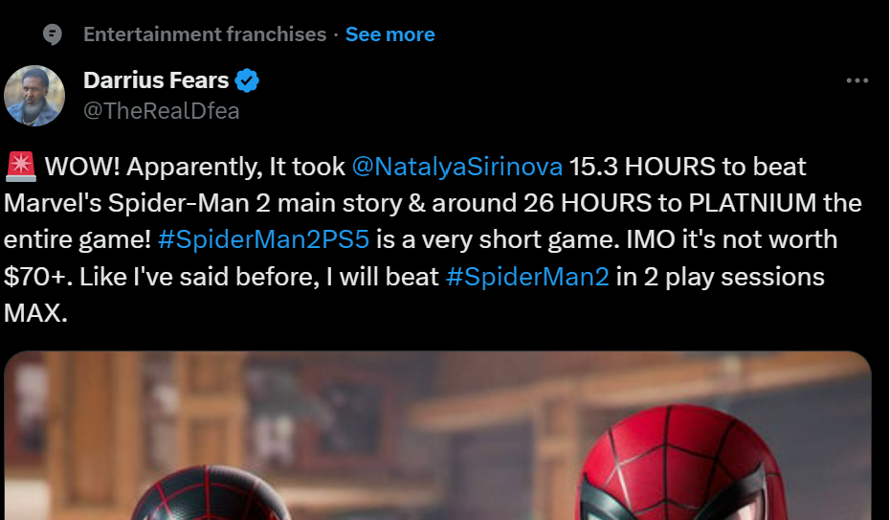Click the red siren emoji

[x=20, y=167]
